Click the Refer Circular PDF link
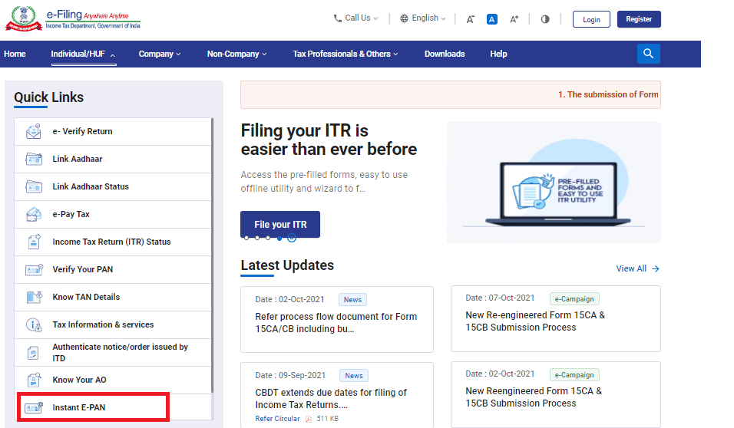 pos(278,419)
